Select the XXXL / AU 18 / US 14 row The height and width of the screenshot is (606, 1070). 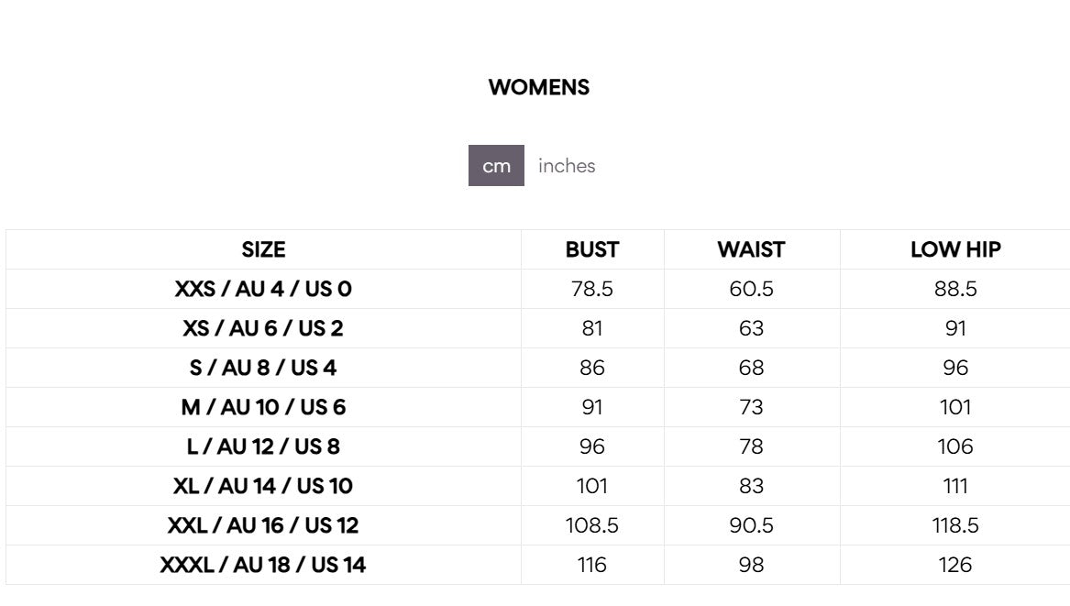click(263, 565)
